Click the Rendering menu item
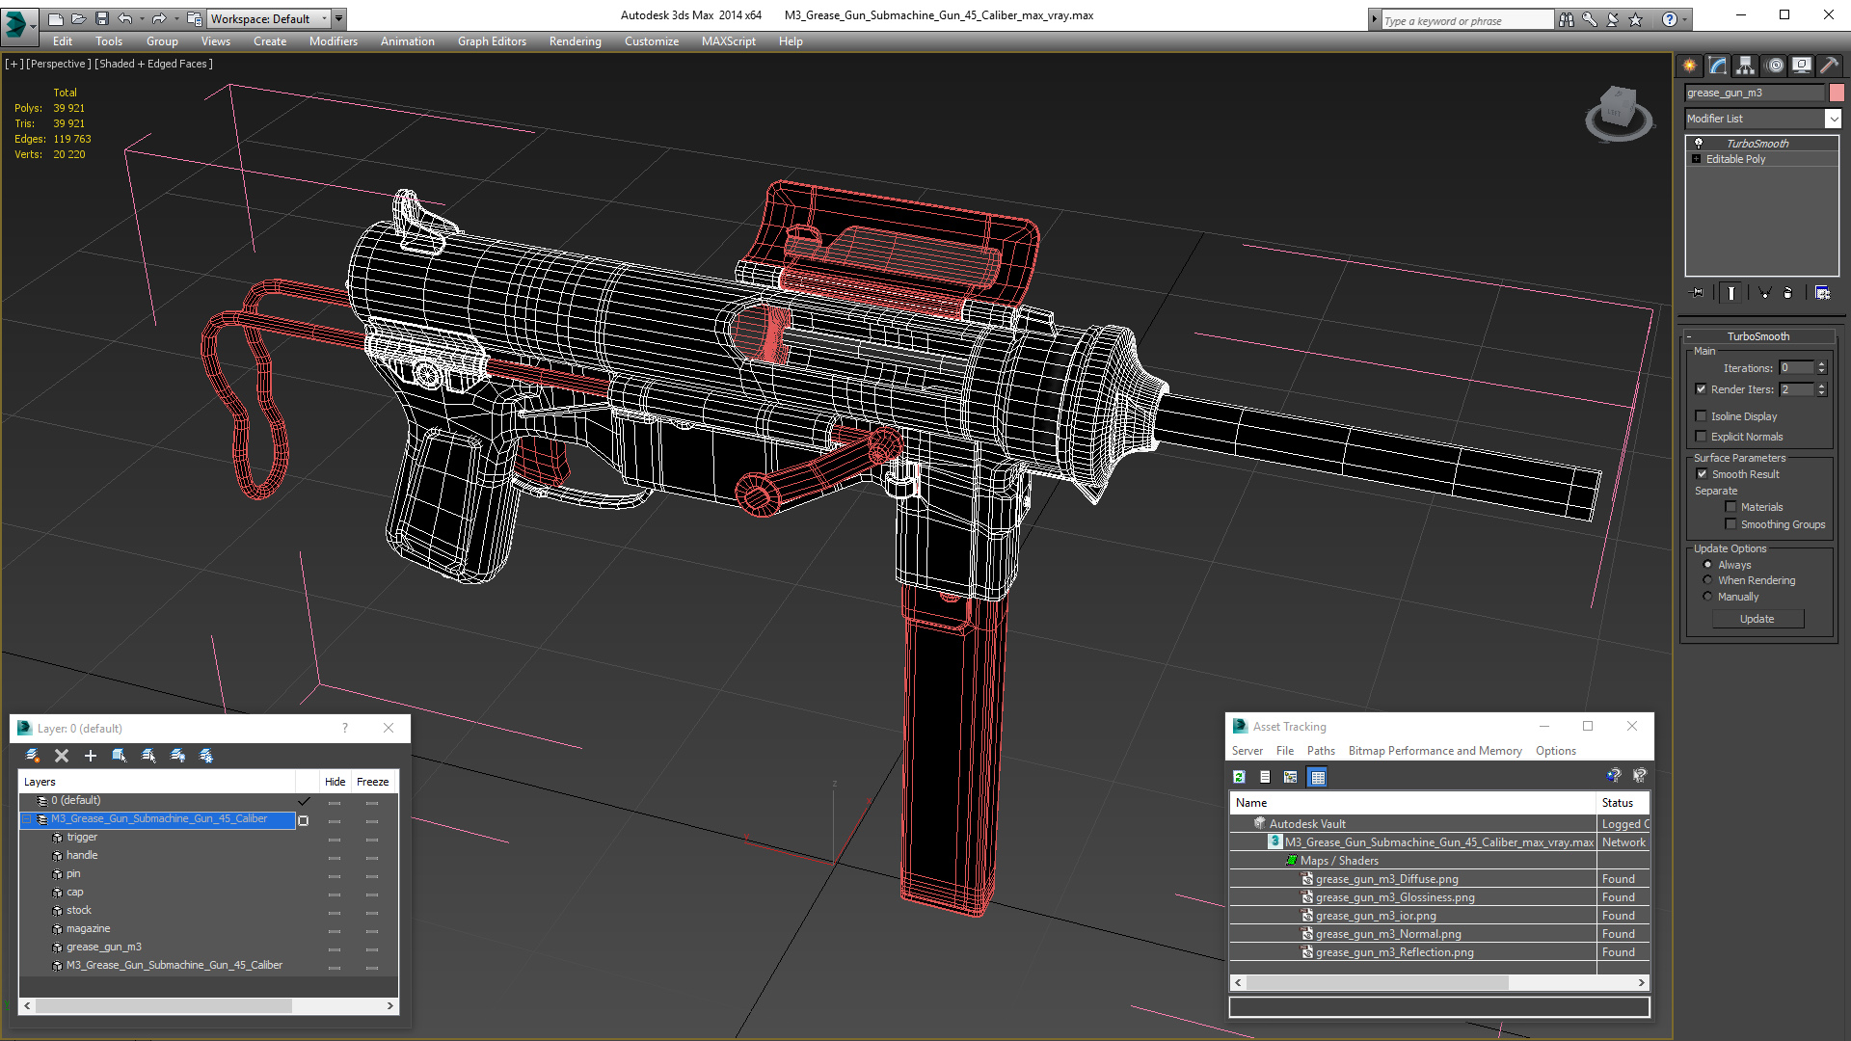 [x=575, y=40]
